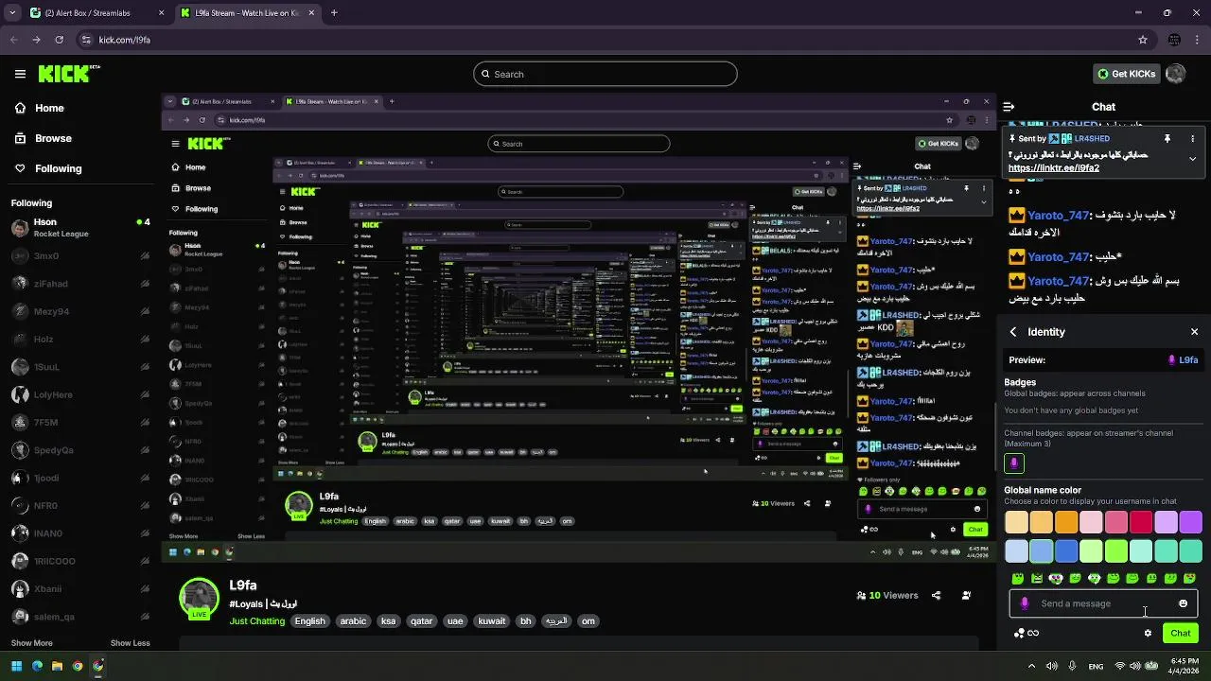This screenshot has height=681, width=1211.
Task: Open a new browser tab
Action: point(334,13)
